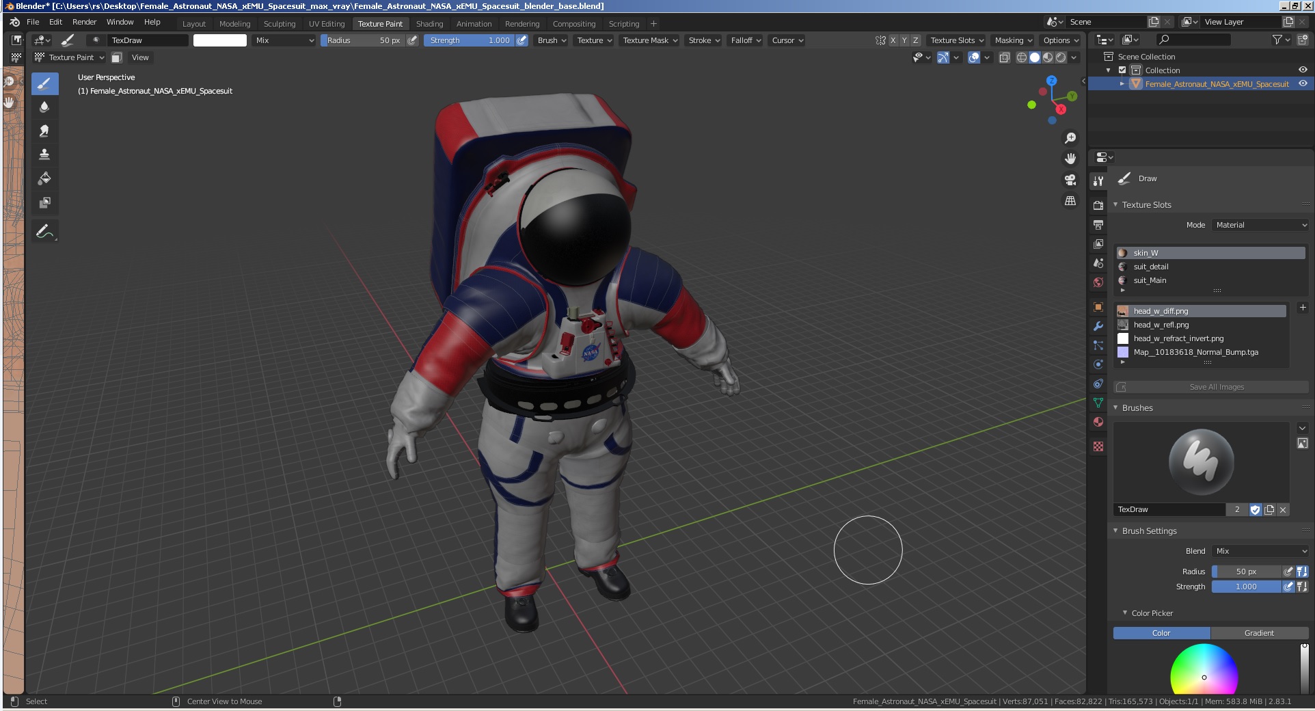Image resolution: width=1315 pixels, height=711 pixels.
Task: Switch to the Shading workspace tab
Action: click(429, 24)
